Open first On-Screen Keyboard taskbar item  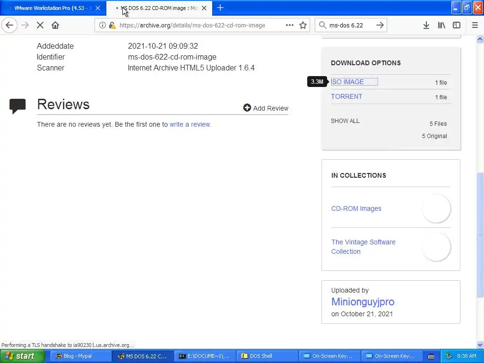point(329,356)
